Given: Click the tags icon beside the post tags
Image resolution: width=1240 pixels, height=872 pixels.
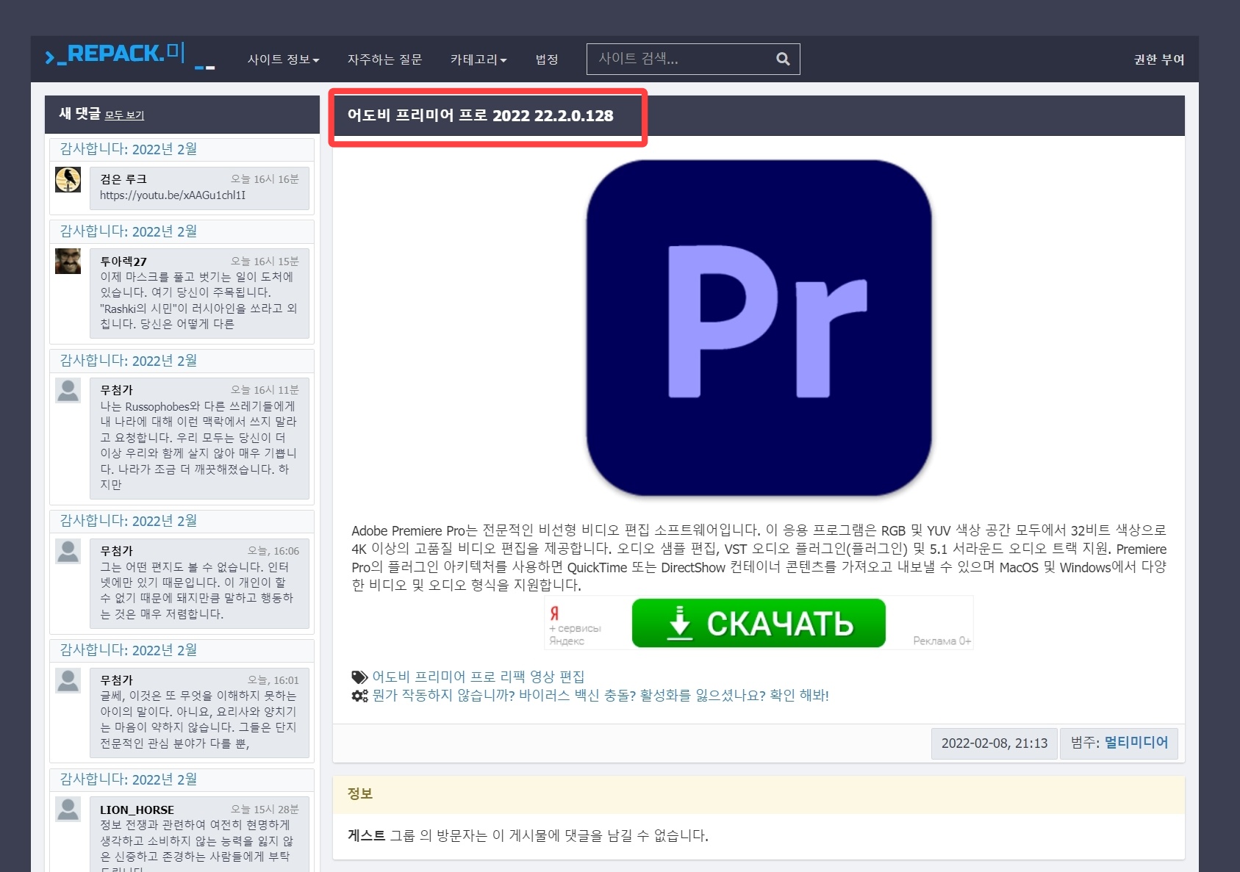Looking at the screenshot, I should pos(358,676).
